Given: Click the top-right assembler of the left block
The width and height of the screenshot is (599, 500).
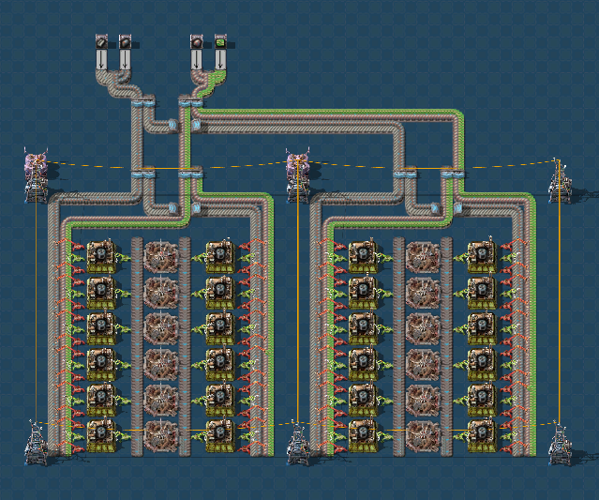Looking at the screenshot, I should pos(220,256).
